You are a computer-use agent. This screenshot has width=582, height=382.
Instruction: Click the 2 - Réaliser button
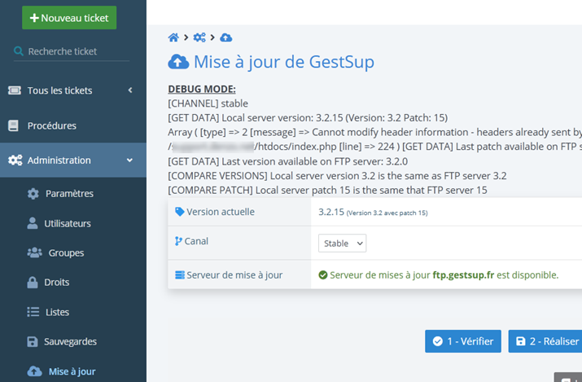pos(545,341)
